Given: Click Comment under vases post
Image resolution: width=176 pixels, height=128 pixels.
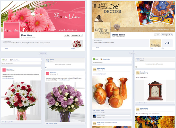Looking at the screenshot, I should [98, 110].
